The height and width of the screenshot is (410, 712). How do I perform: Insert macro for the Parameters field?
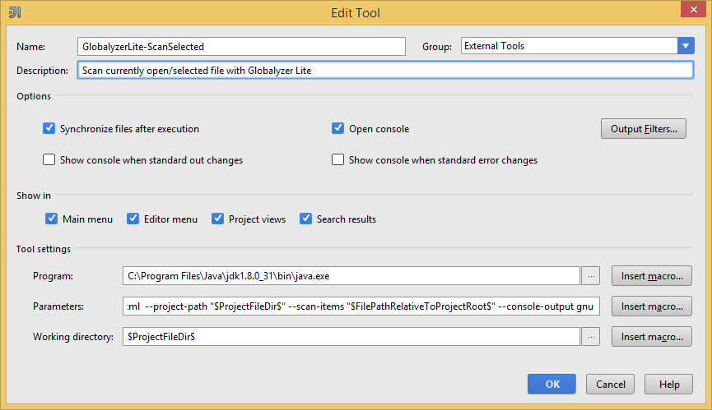(x=651, y=306)
